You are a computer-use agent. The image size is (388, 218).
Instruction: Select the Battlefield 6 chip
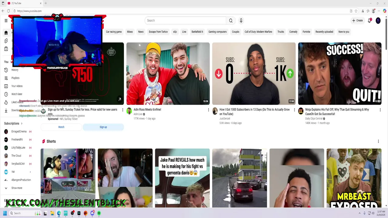197,32
